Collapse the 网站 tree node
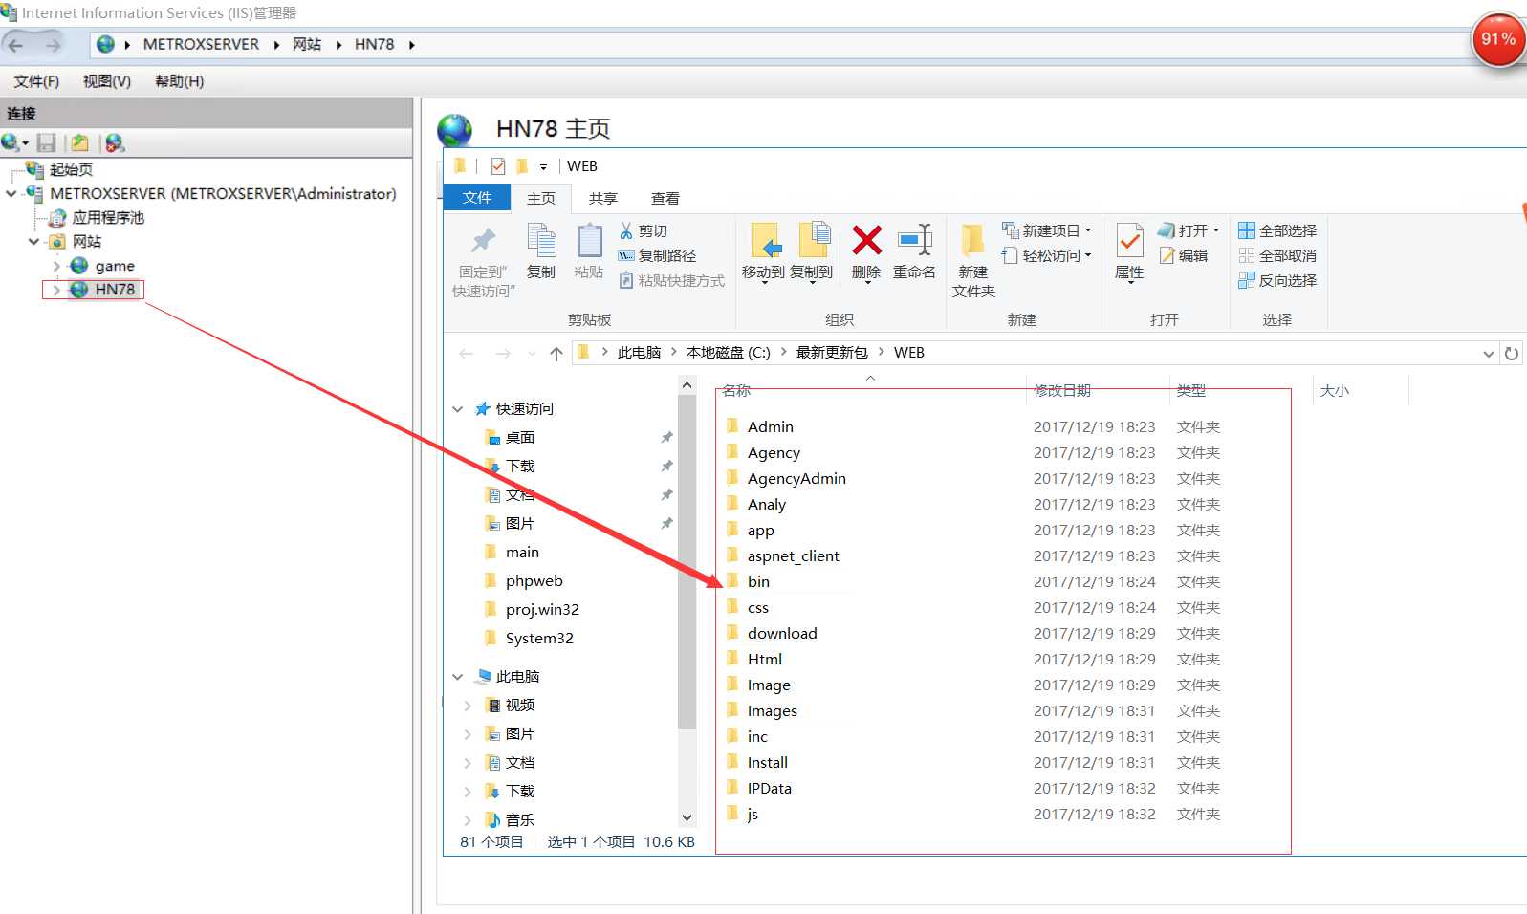The image size is (1527, 914). 33,241
